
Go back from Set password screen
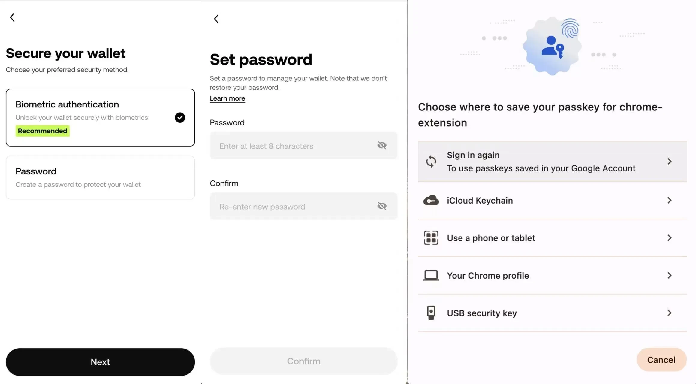pos(216,19)
